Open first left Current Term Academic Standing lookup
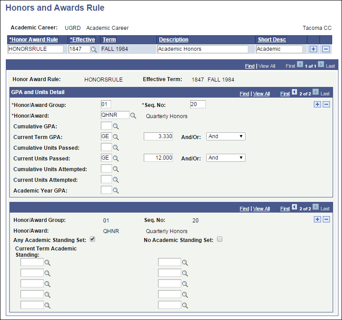 pos(47,263)
